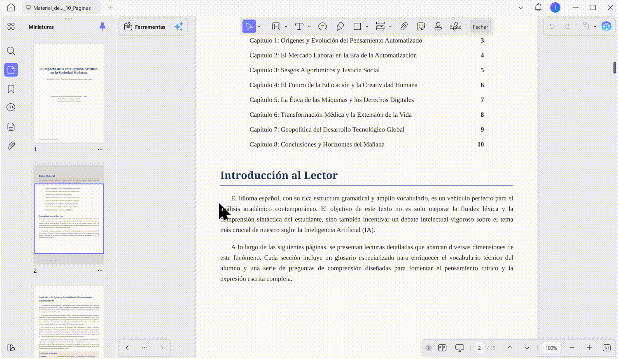
Task: Select the text box tool
Action: coord(299,26)
